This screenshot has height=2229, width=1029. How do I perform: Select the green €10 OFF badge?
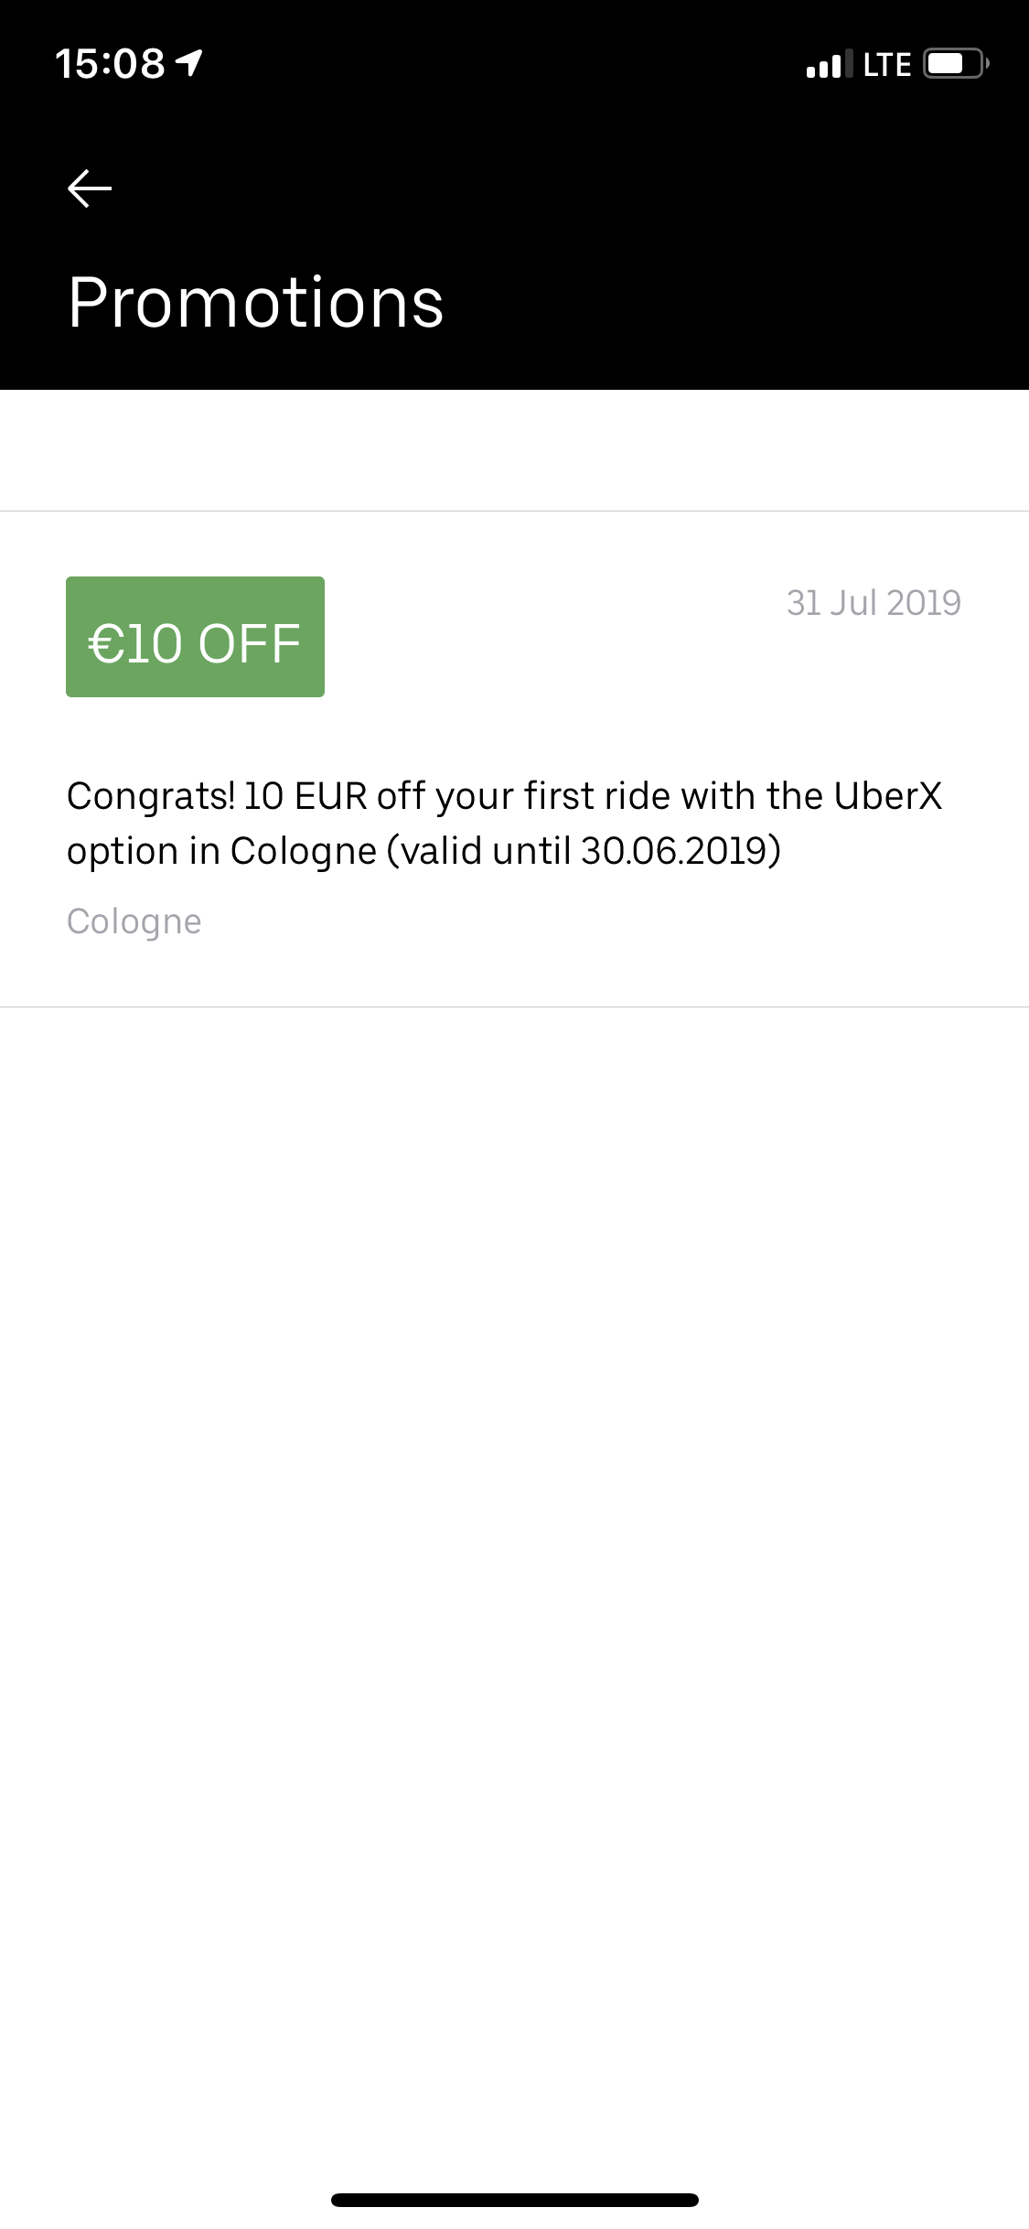195,637
